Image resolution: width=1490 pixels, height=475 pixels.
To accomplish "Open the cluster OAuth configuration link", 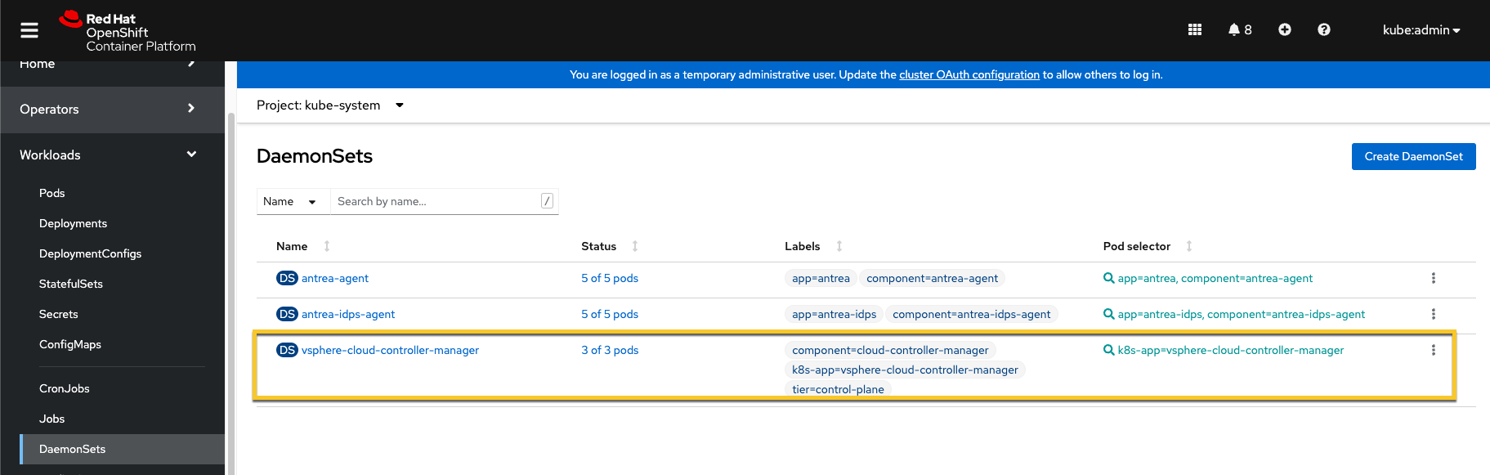I will pyautogui.click(x=969, y=74).
